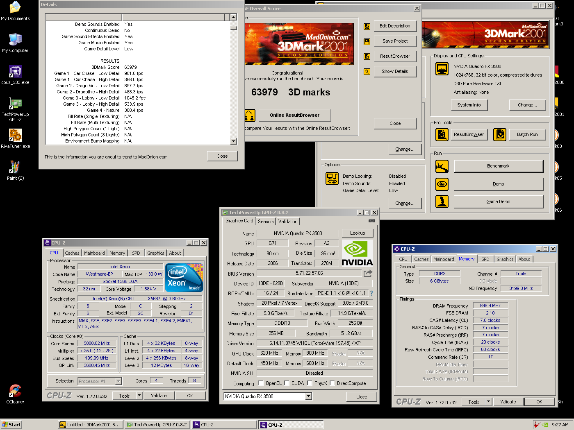This screenshot has height=430, width=574.
Task: Launch TechPowerUp GPU-Z desktop shortcut
Action: [15, 109]
